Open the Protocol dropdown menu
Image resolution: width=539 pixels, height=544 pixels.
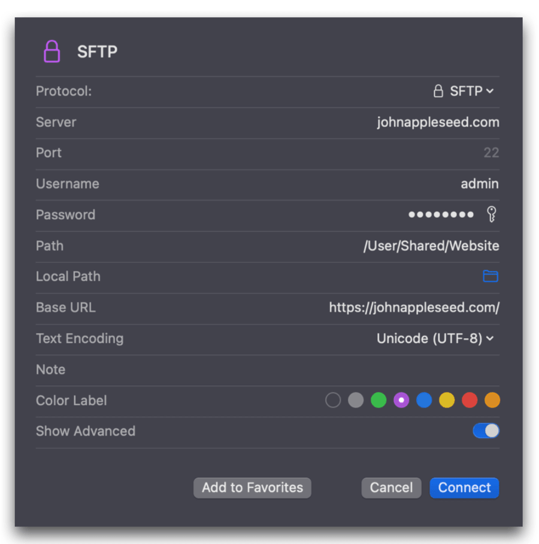coord(467,91)
